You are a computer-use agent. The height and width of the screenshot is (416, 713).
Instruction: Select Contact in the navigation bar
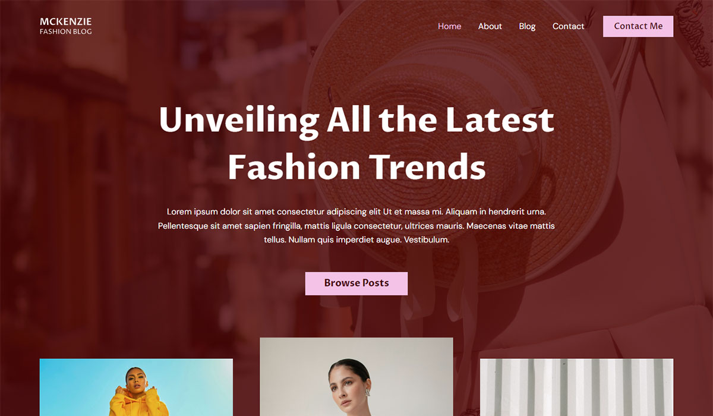click(x=568, y=26)
